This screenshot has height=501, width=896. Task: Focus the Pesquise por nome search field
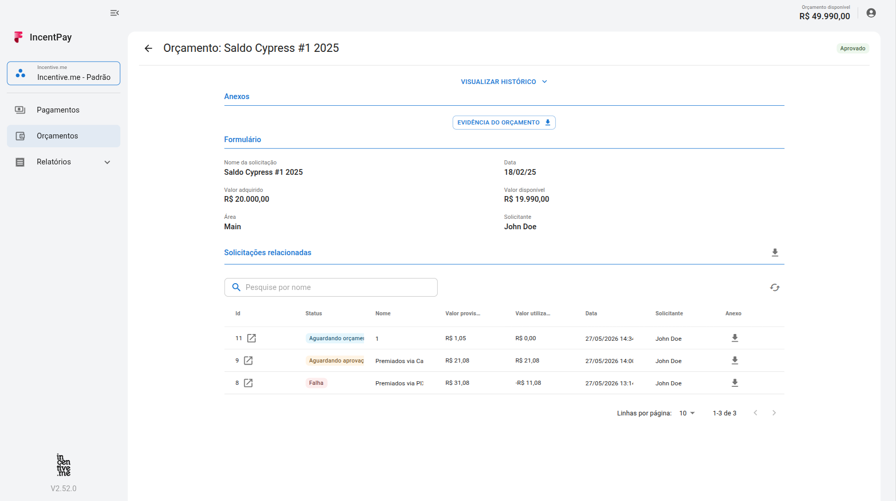[331, 287]
